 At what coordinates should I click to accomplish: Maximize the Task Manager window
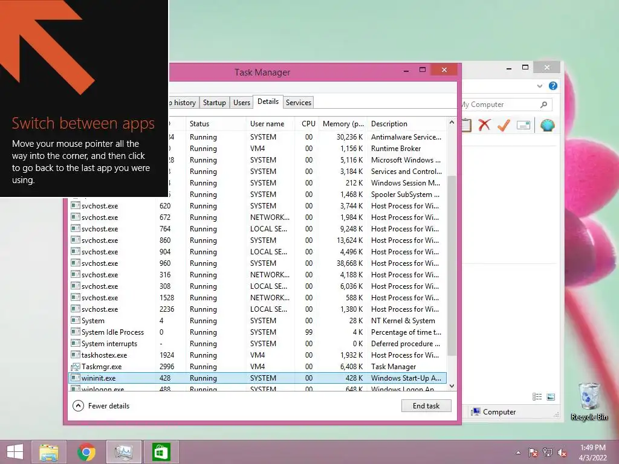coord(423,70)
